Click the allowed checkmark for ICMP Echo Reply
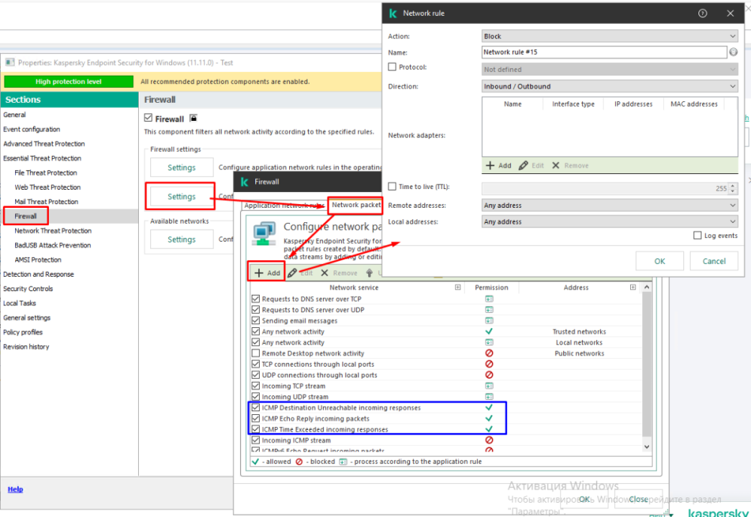 pyautogui.click(x=489, y=419)
